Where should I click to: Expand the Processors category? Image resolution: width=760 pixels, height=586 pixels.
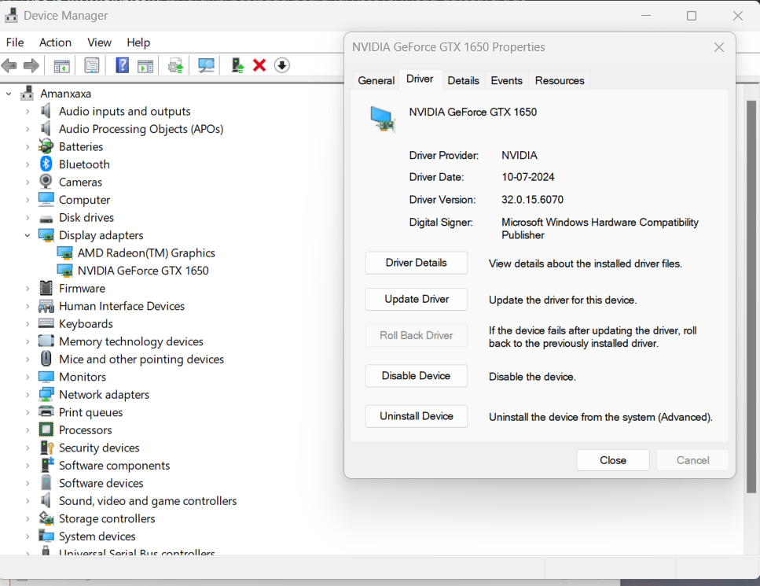click(x=27, y=429)
